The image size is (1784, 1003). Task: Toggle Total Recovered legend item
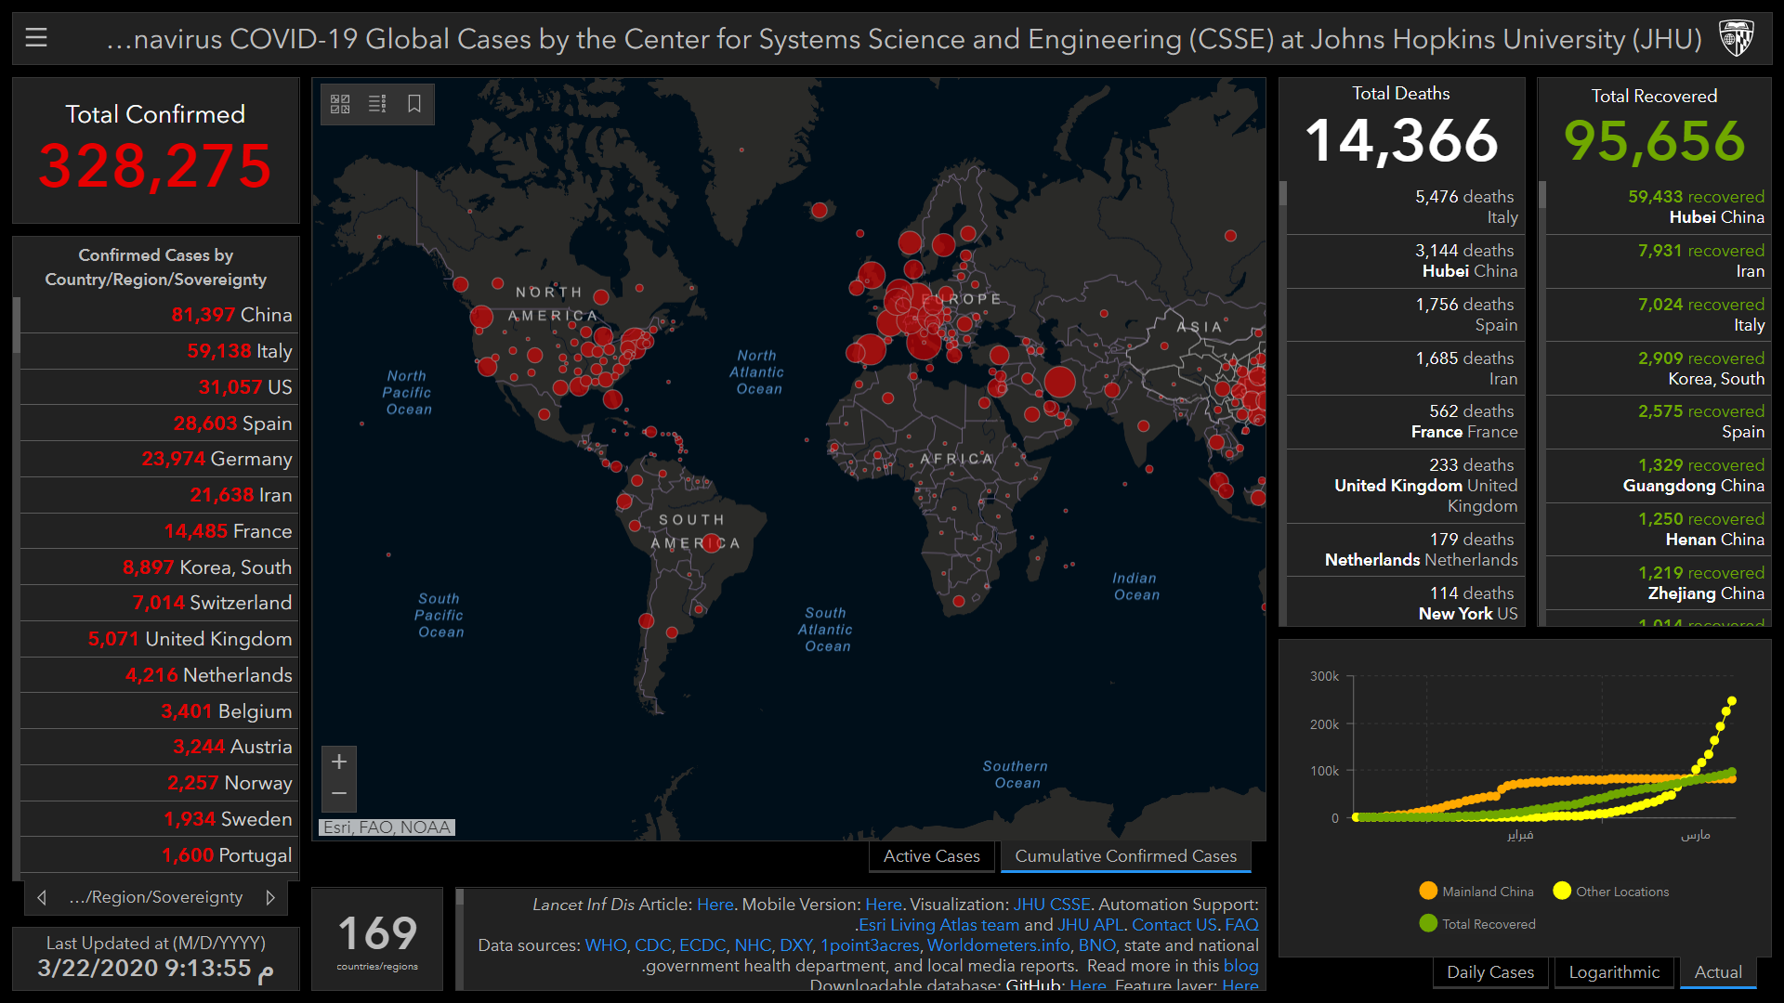[1477, 924]
